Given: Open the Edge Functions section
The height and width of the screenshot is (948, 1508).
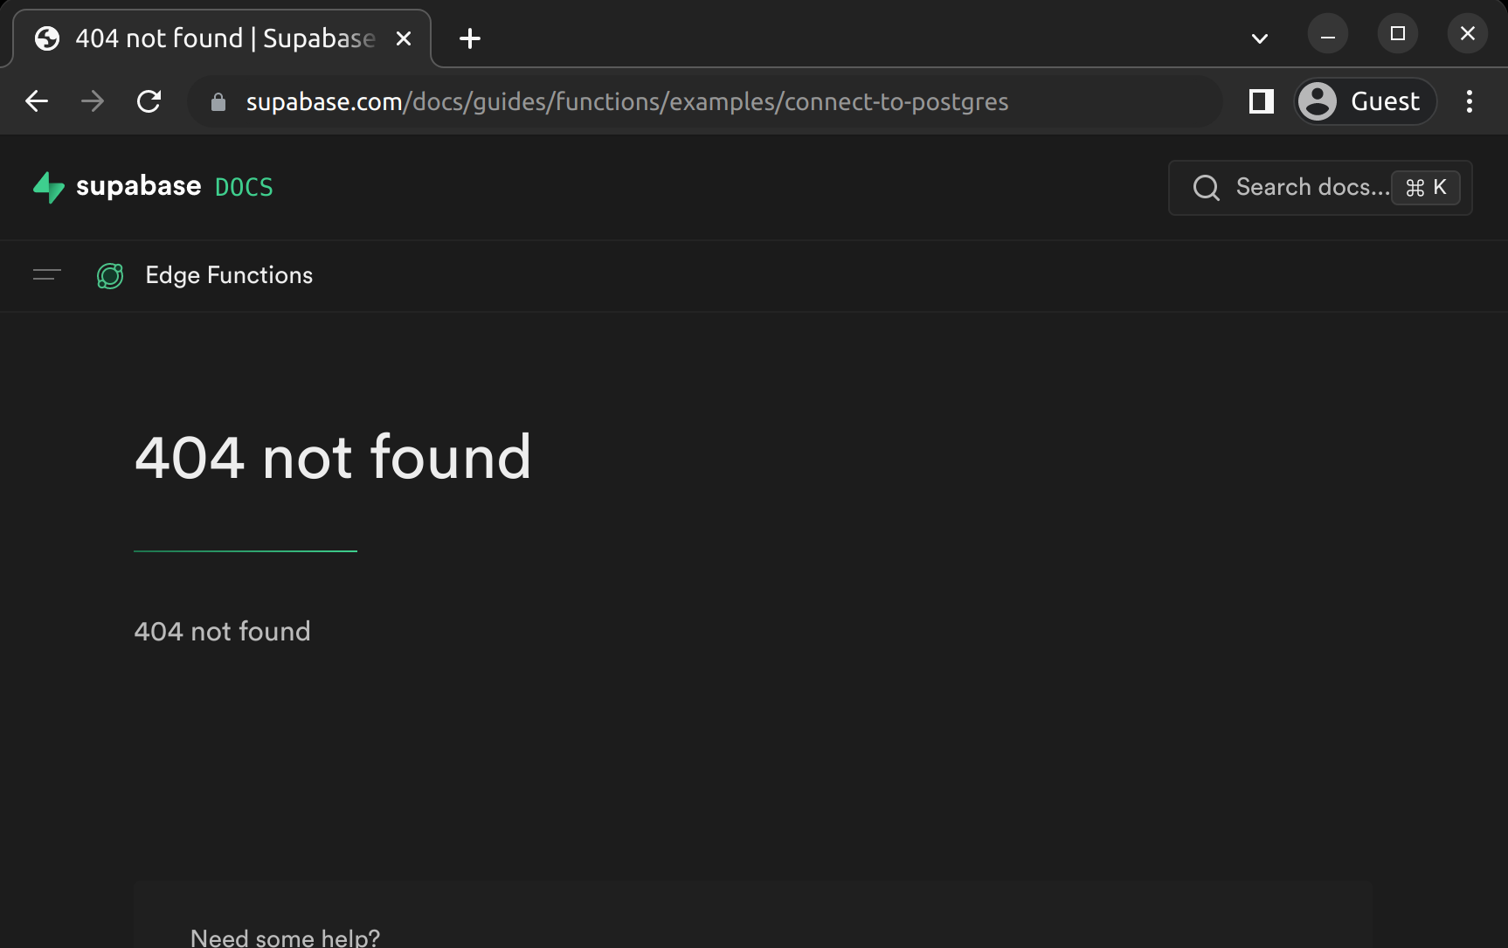Looking at the screenshot, I should 229,275.
